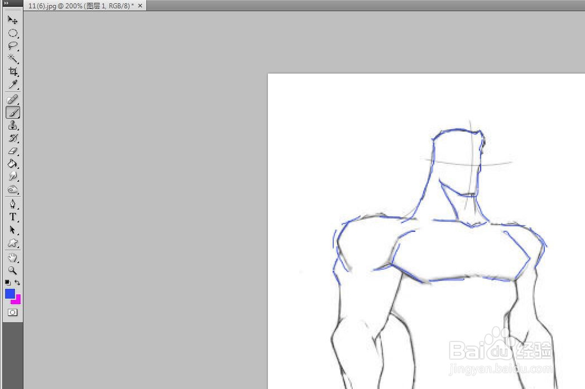Switch to the 11(6).jpg document tab
The image size is (585, 389).
pos(81,6)
